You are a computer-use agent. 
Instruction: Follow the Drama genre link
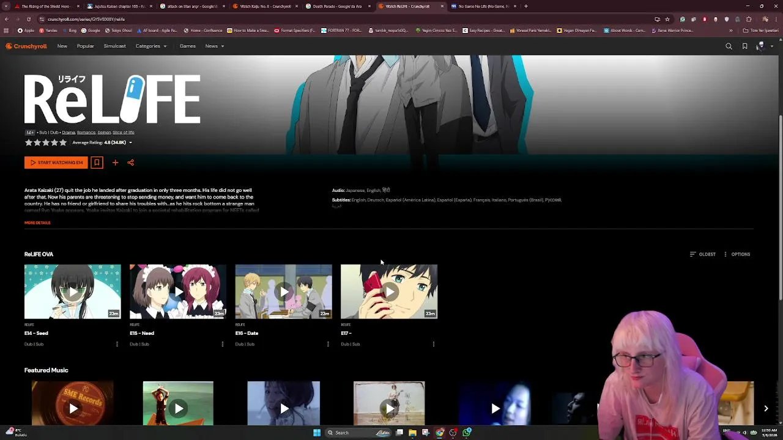point(68,132)
